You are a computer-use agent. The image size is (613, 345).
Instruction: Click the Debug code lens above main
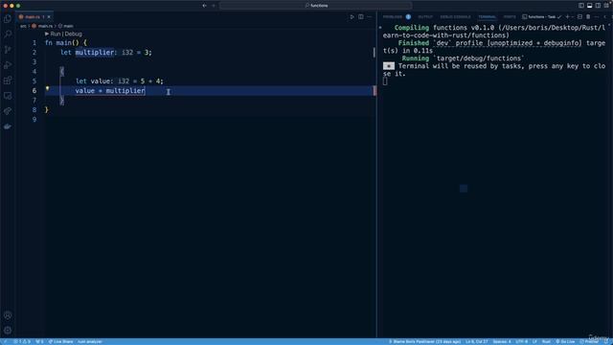pos(74,34)
